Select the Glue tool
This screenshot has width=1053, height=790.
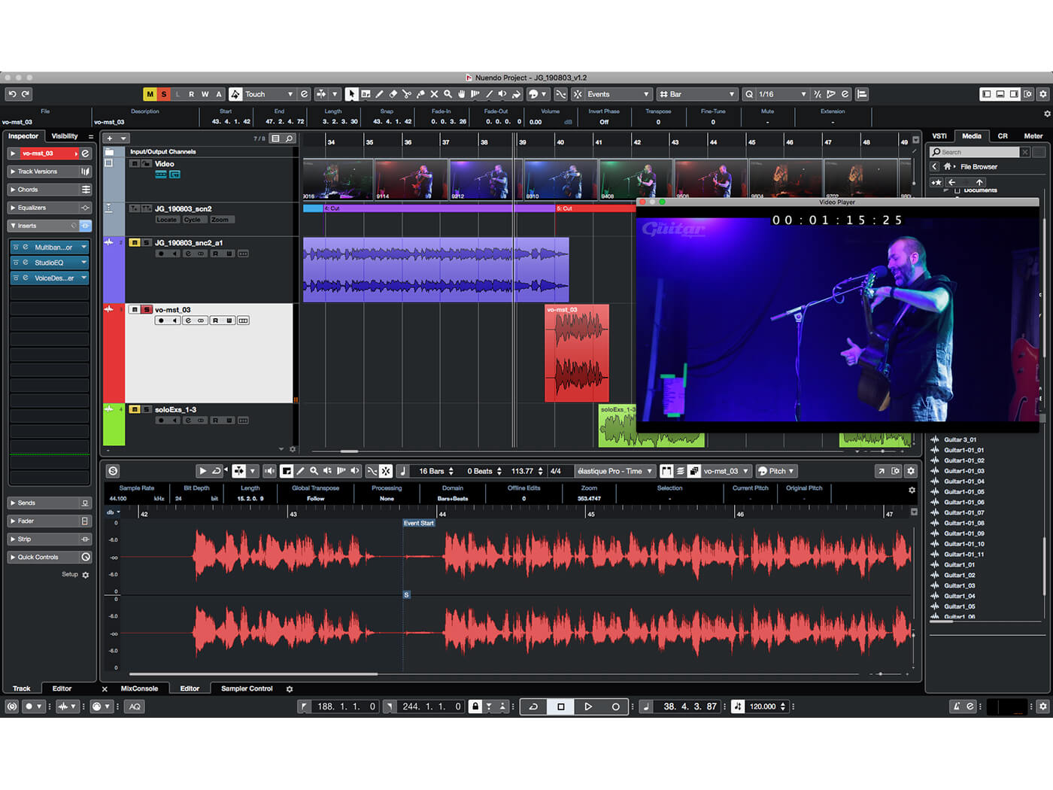(x=420, y=94)
